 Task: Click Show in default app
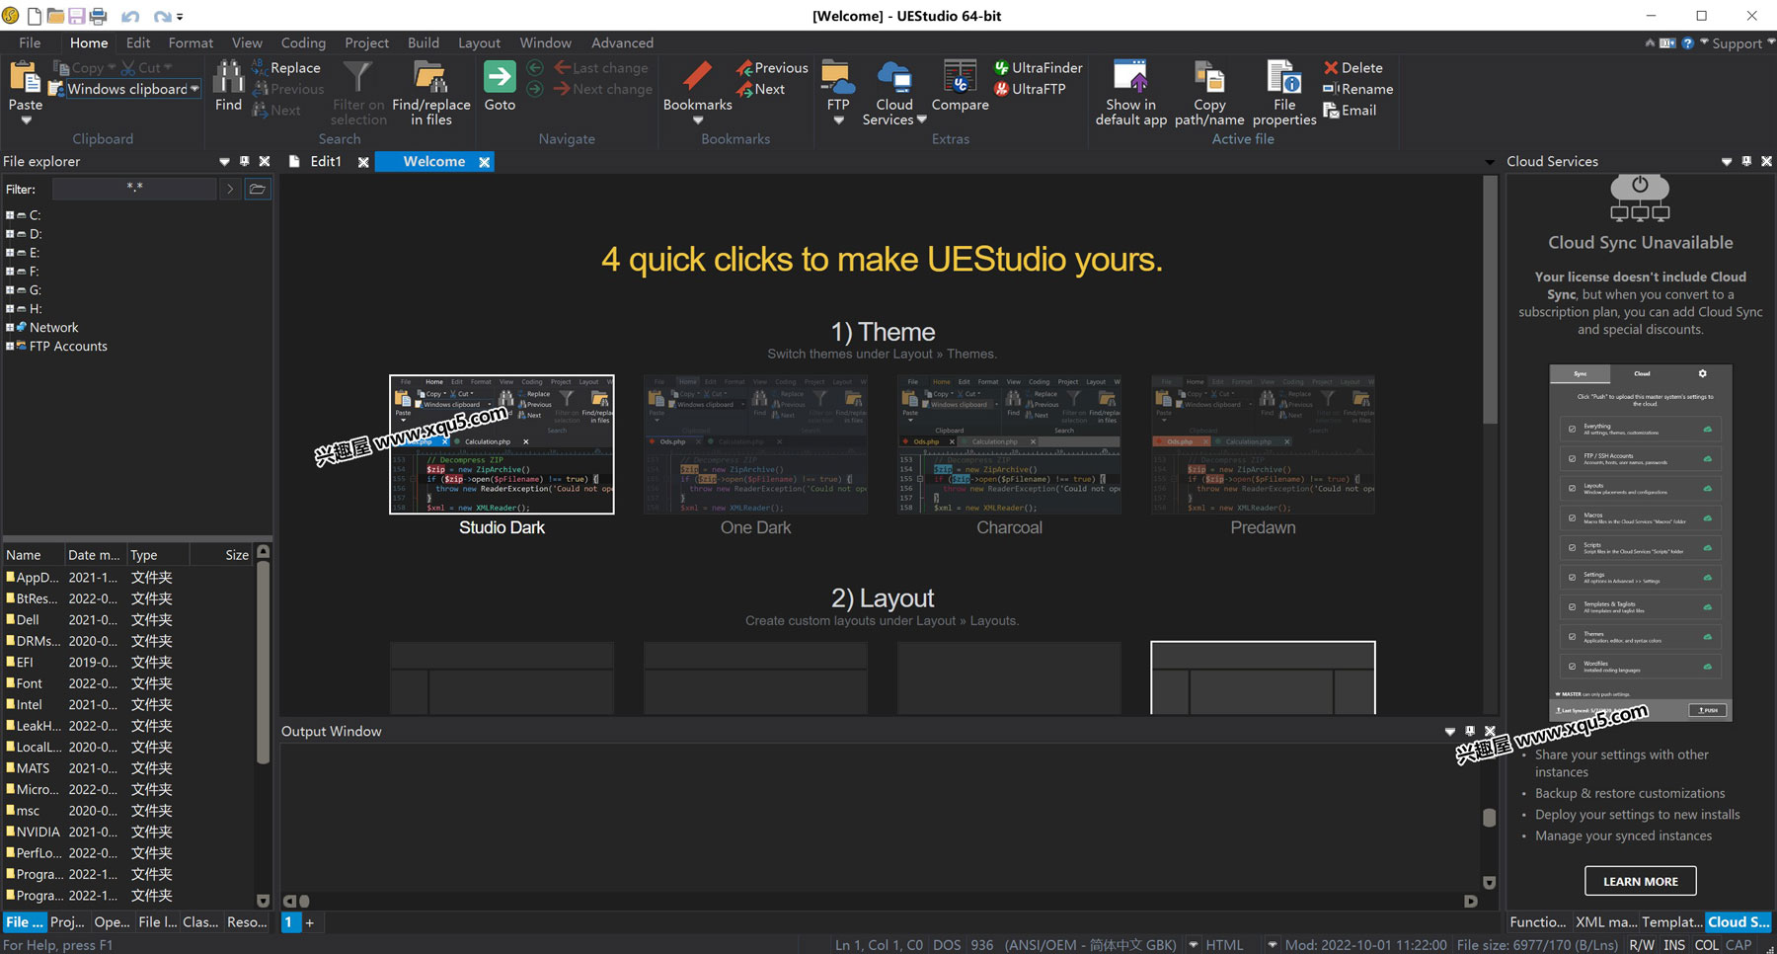point(1130,93)
